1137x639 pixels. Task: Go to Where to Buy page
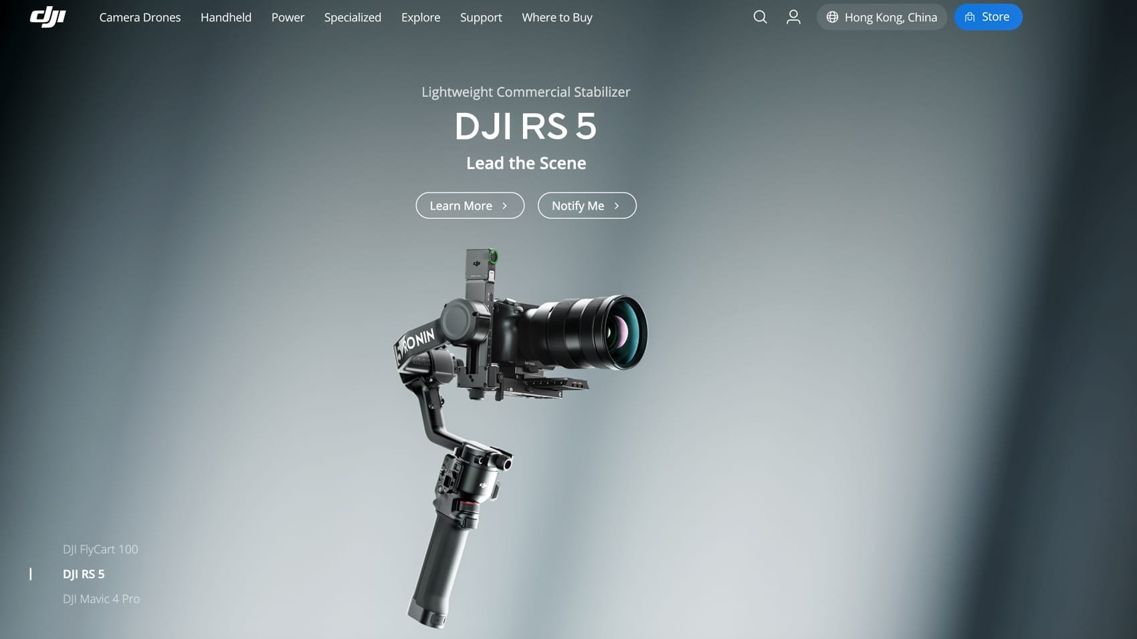[556, 17]
